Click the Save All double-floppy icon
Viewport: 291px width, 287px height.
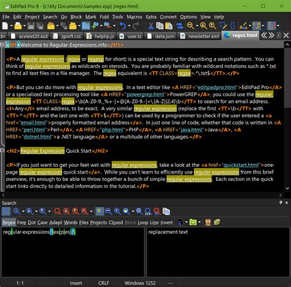click(40, 26)
